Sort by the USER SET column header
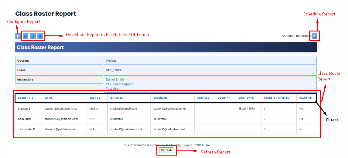 click(95, 98)
